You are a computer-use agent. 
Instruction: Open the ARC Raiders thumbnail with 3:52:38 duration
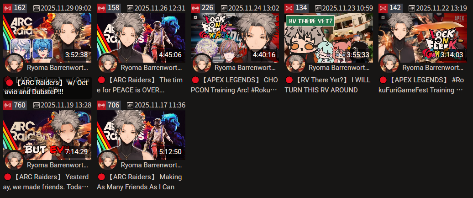coord(47,38)
